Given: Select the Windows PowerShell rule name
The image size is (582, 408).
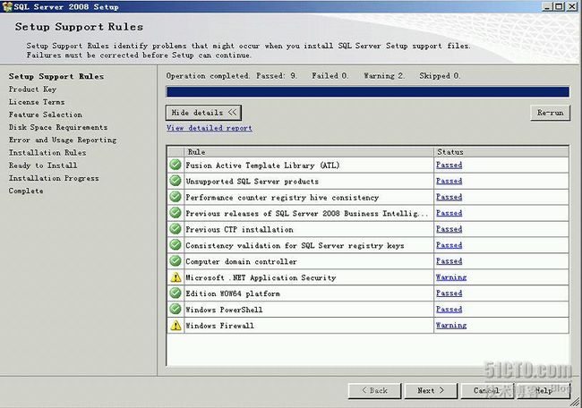Looking at the screenshot, I should click(224, 310).
